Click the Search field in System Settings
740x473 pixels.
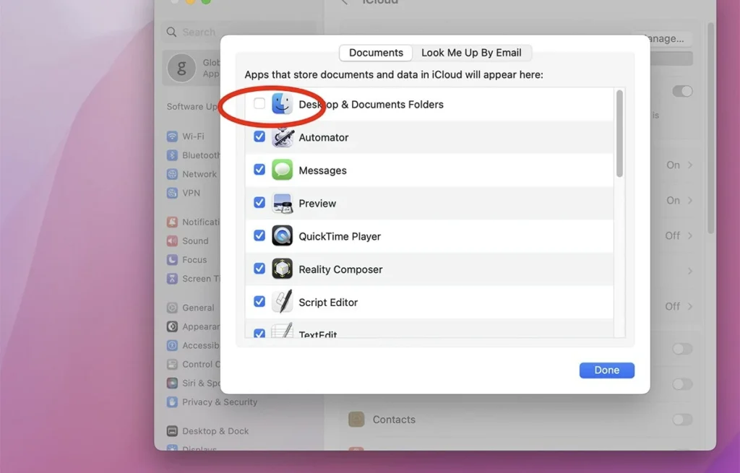coord(238,32)
